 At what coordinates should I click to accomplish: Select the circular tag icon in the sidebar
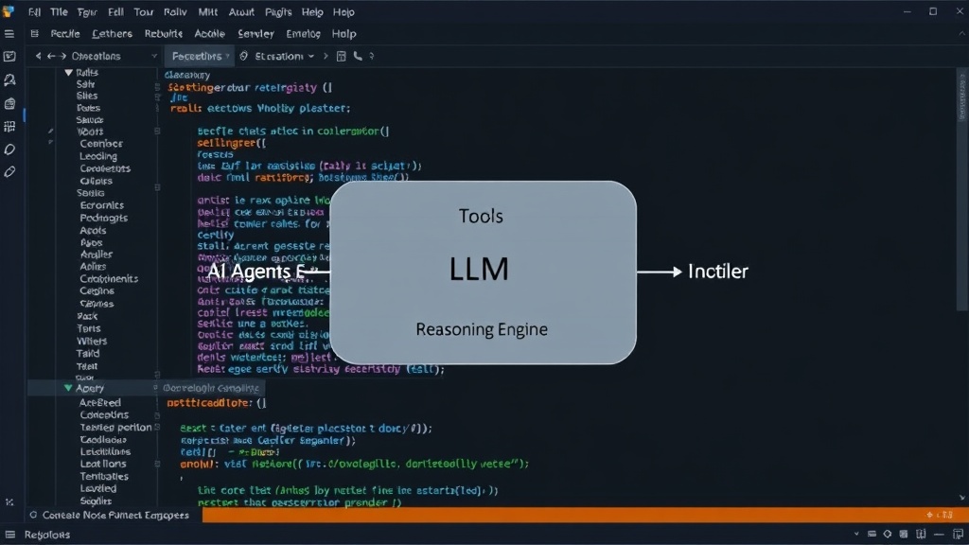(x=9, y=149)
